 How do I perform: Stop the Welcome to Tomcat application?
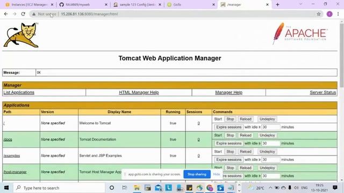tap(230, 119)
